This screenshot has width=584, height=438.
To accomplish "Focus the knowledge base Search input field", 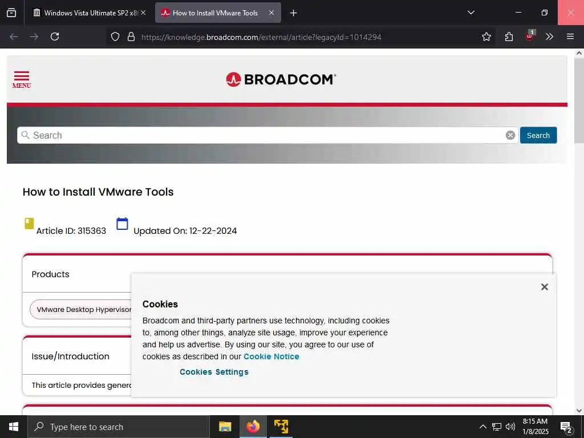I will pos(267,135).
